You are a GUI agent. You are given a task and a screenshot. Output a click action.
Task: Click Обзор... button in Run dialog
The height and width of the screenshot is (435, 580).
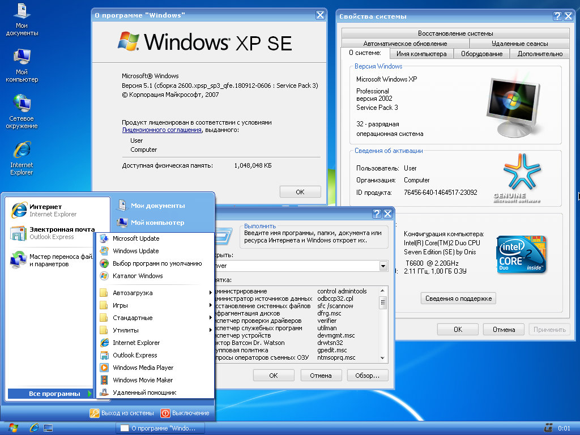click(x=367, y=376)
